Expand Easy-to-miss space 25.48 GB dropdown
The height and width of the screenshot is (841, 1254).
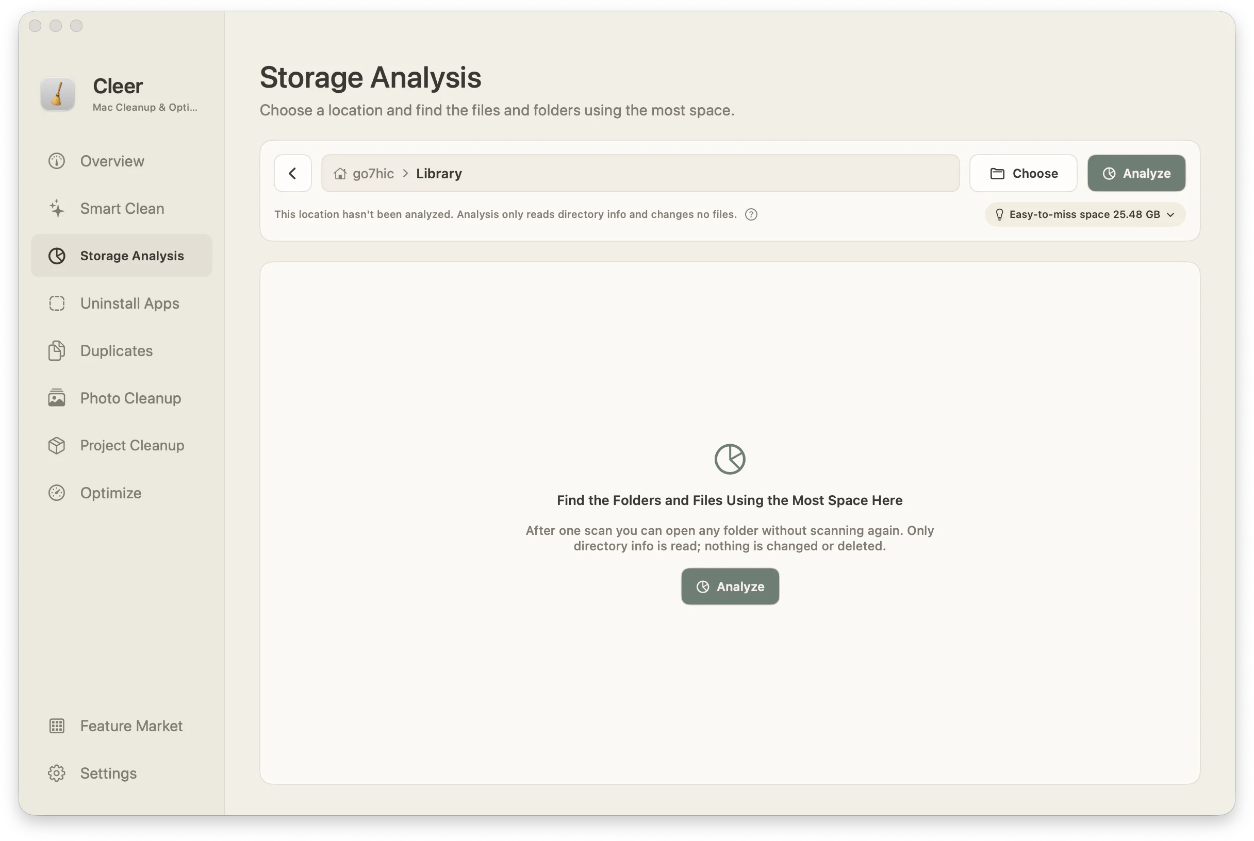point(1084,214)
